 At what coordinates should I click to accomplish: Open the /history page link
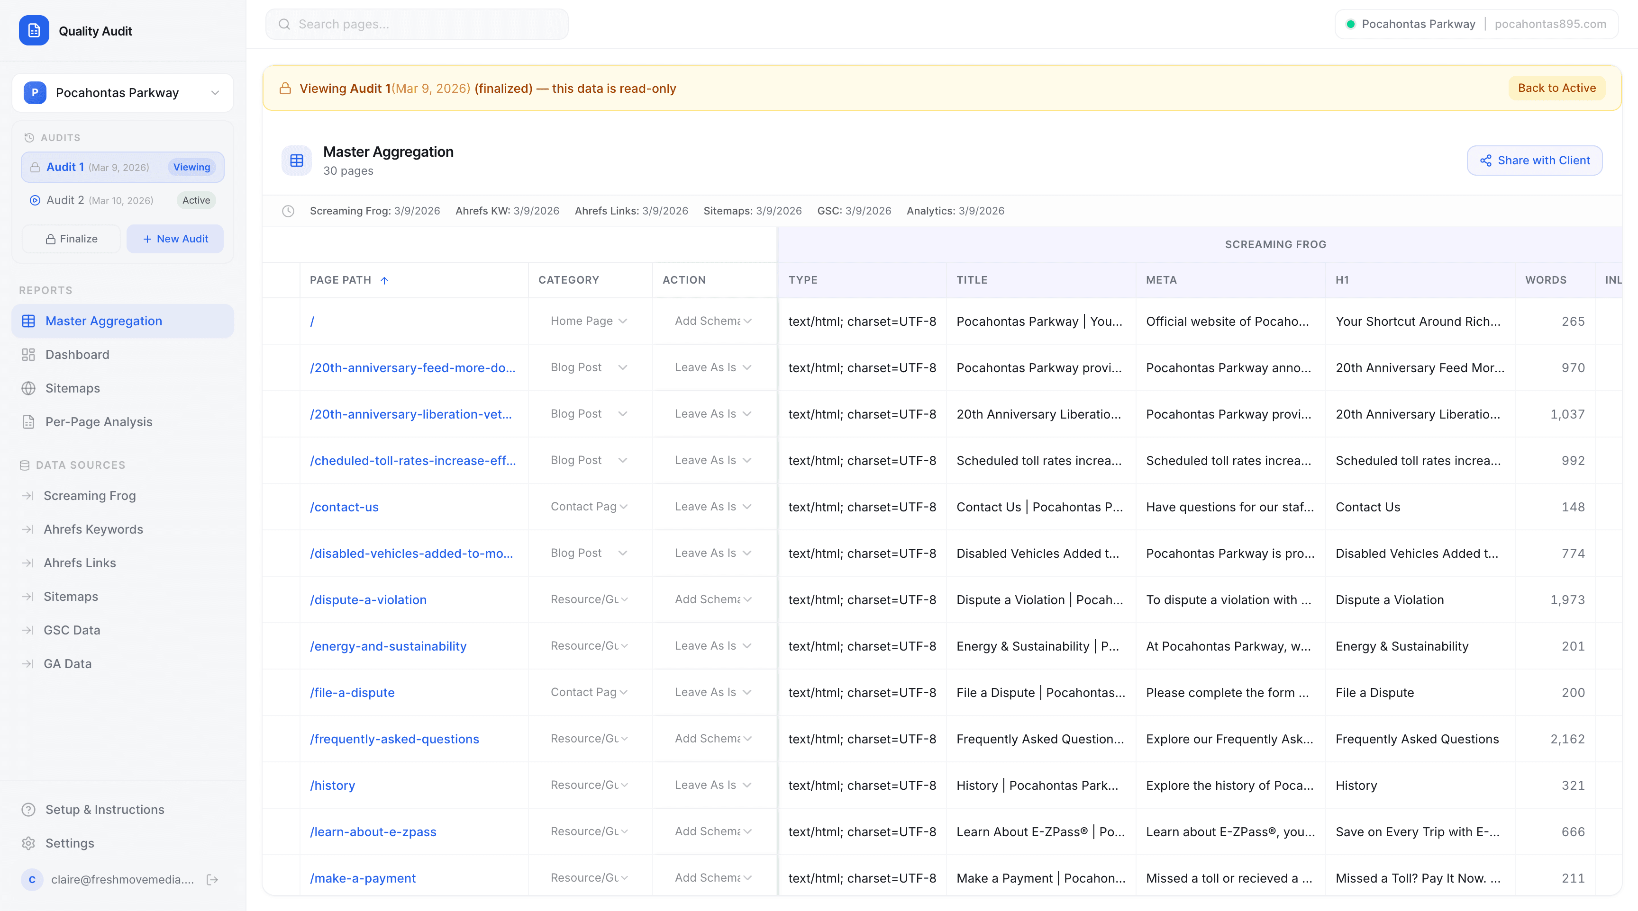[x=333, y=785]
